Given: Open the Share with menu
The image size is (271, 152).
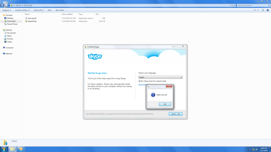Looking at the screenshot, I should point(39,10).
